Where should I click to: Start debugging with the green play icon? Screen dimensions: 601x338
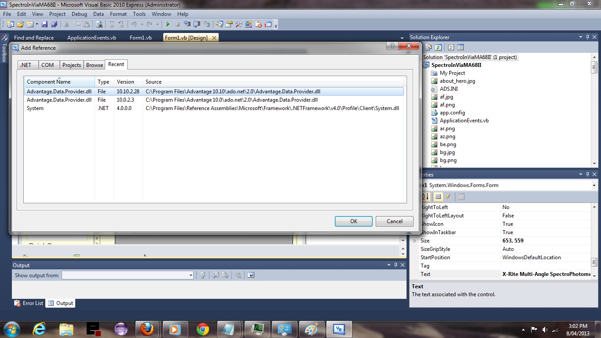point(168,25)
